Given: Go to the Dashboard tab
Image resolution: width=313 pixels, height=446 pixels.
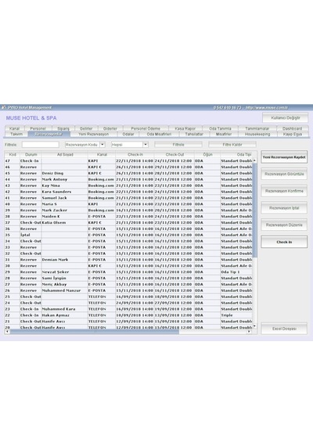Looking at the screenshot, I should coord(292,128).
